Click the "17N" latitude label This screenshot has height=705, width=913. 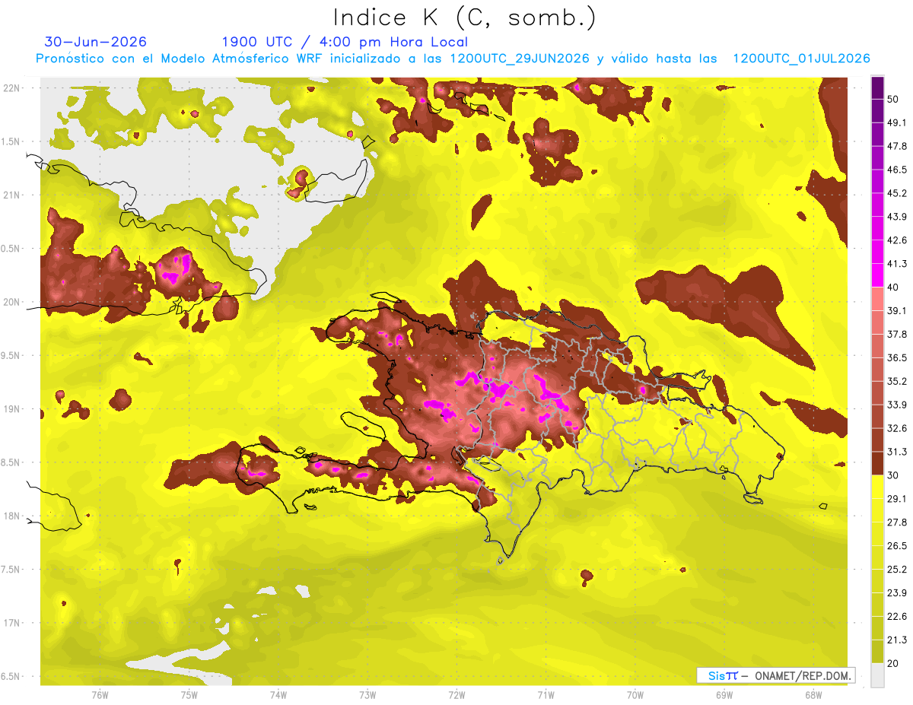tap(11, 623)
